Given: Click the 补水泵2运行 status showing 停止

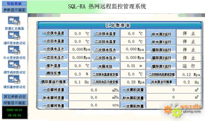Looking at the screenshot, I should 189,33.
